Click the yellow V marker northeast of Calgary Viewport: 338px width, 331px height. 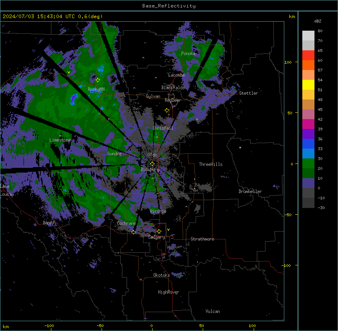tap(168, 230)
